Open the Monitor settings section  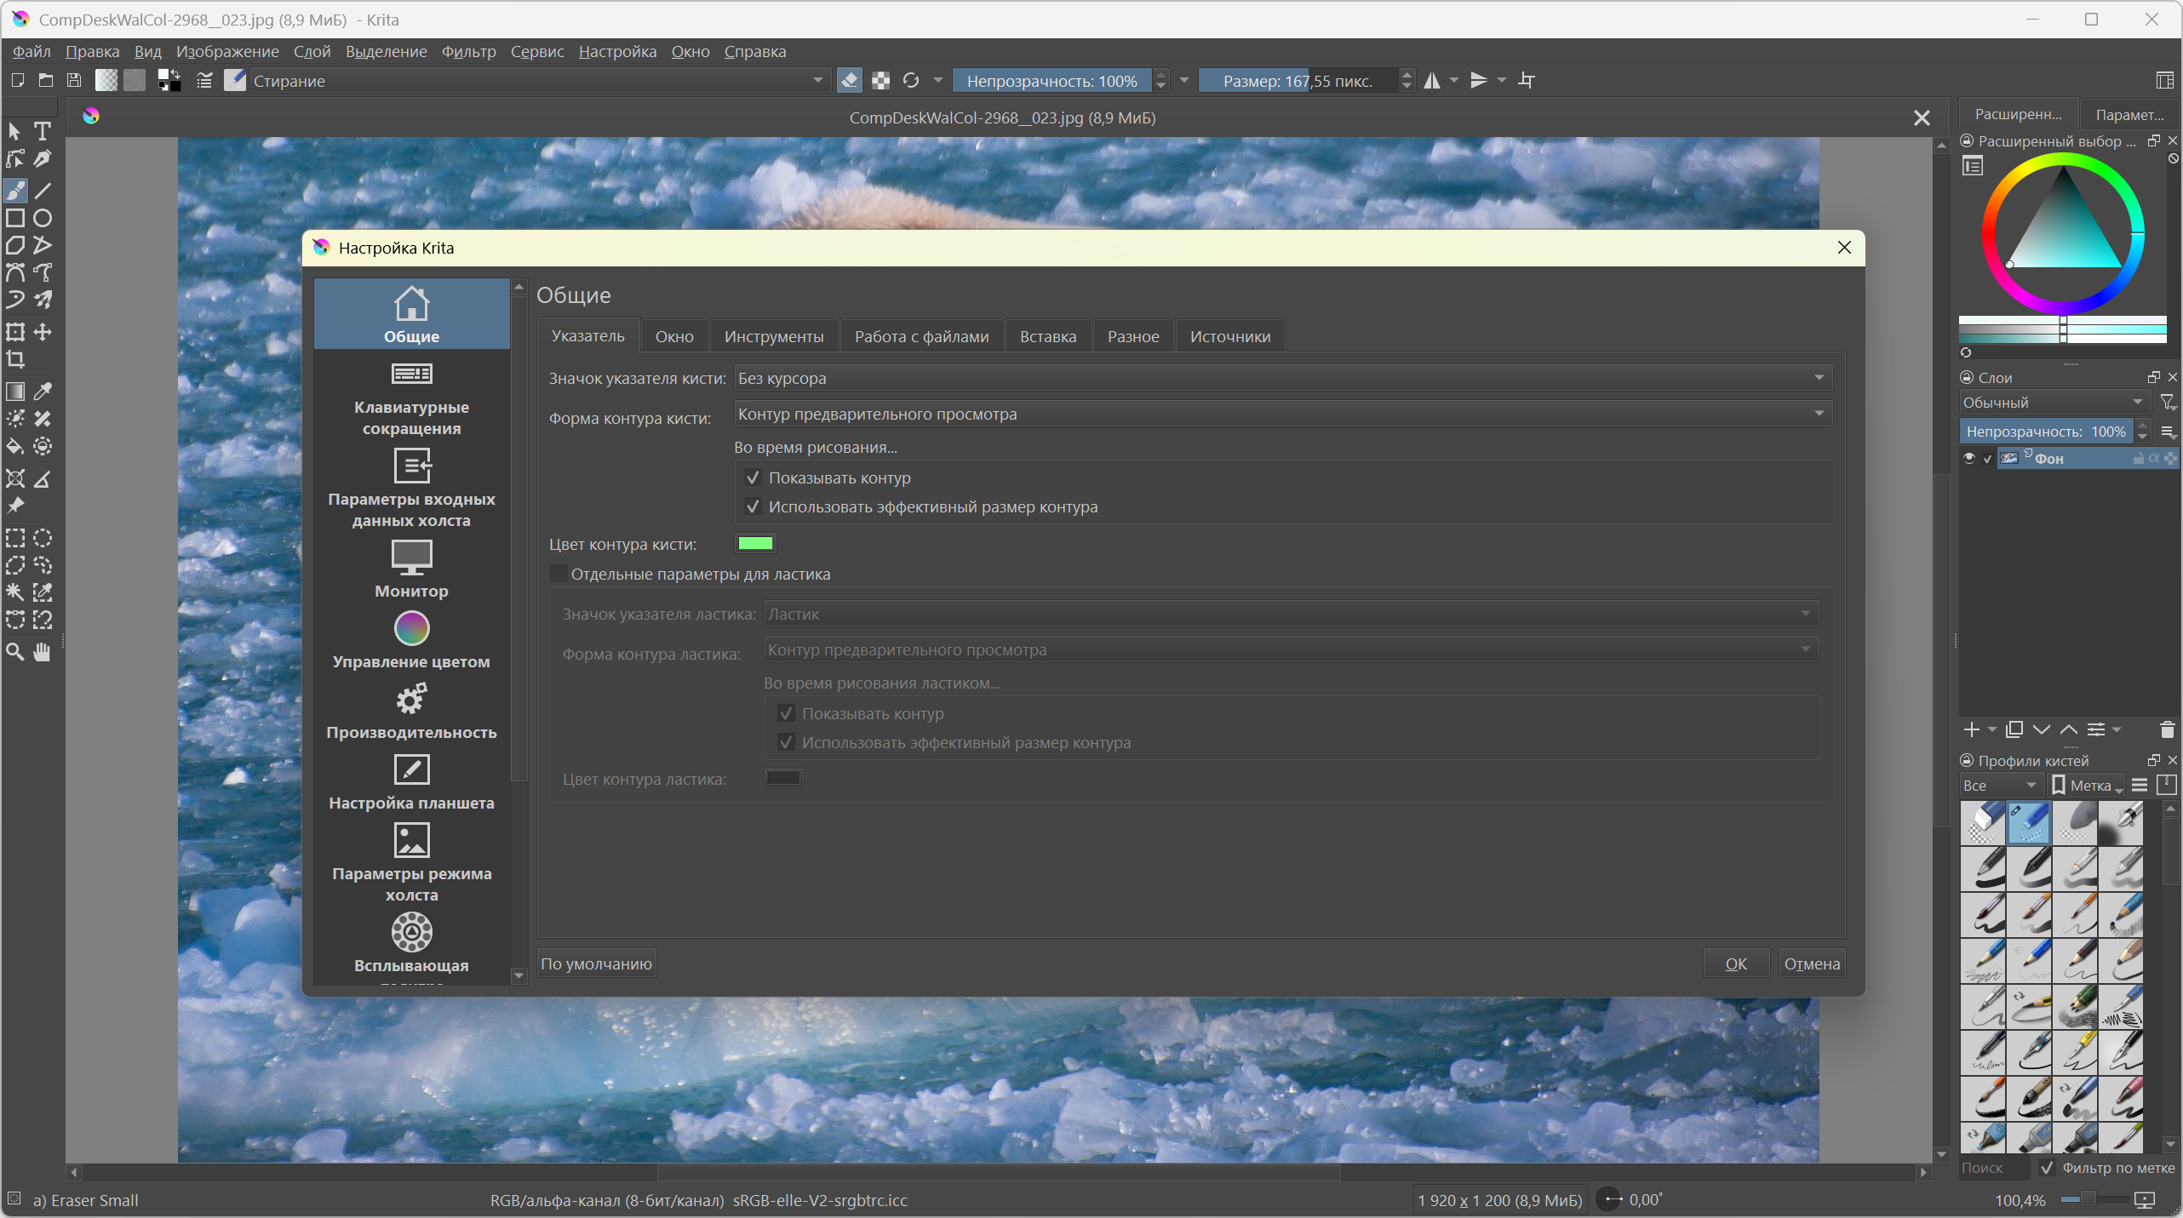coord(411,569)
